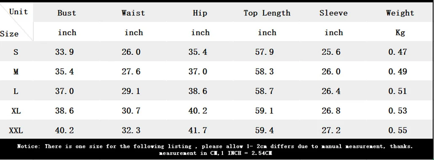
Task: Click the XXL size row label
Action: pyautogui.click(x=16, y=131)
